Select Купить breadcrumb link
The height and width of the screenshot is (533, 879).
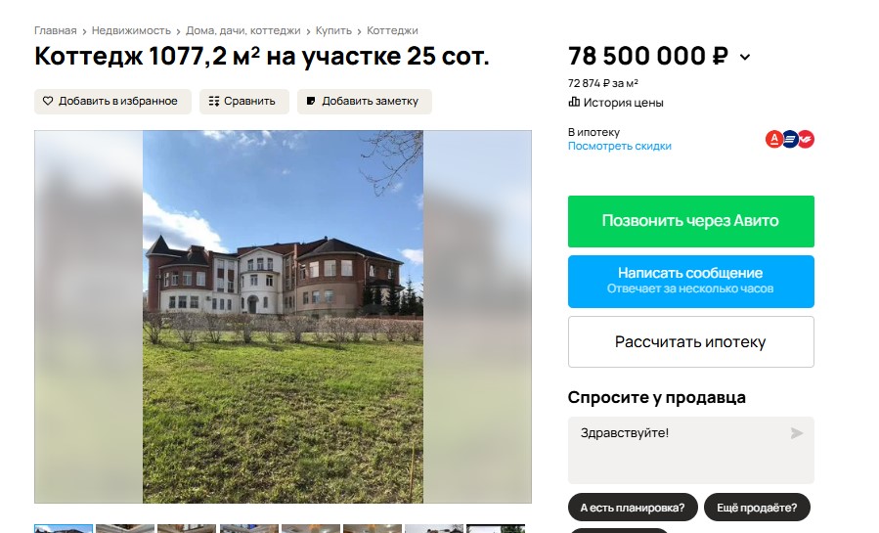click(333, 30)
